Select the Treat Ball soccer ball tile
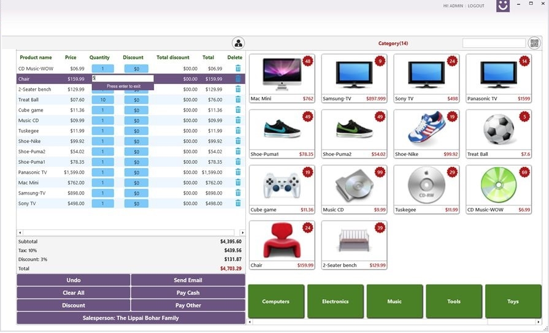 (499, 134)
